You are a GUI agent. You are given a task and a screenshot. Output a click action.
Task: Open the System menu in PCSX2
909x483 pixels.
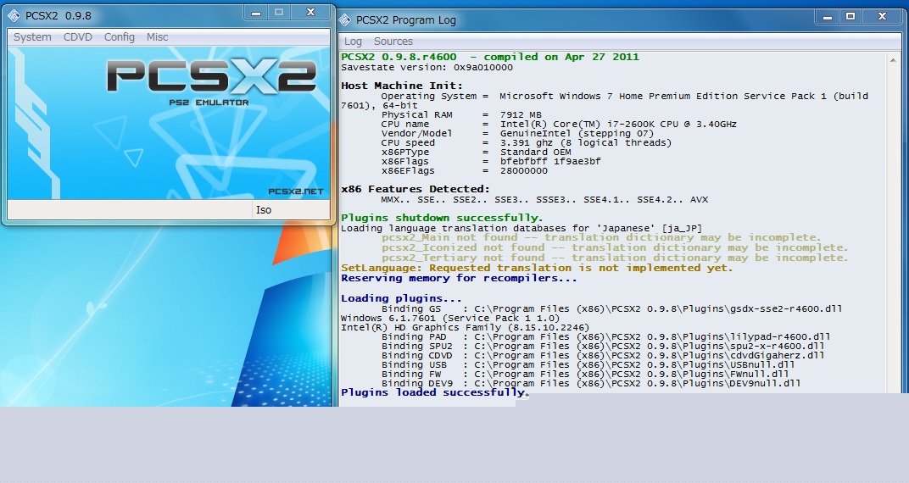[32, 37]
